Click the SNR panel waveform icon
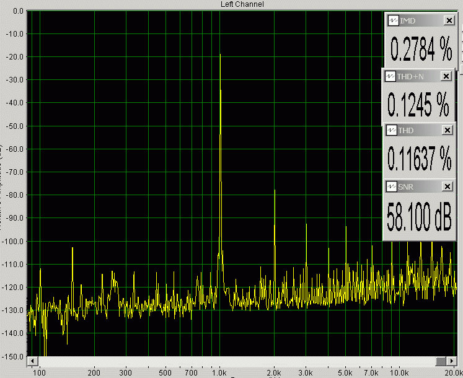Screen dimensions: 463x378 pos(392,187)
